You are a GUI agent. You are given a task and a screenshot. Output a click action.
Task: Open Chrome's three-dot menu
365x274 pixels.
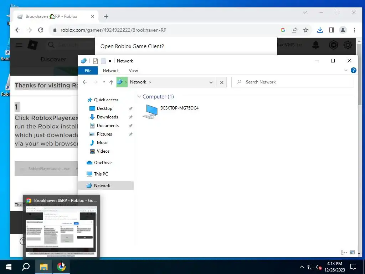point(354,30)
